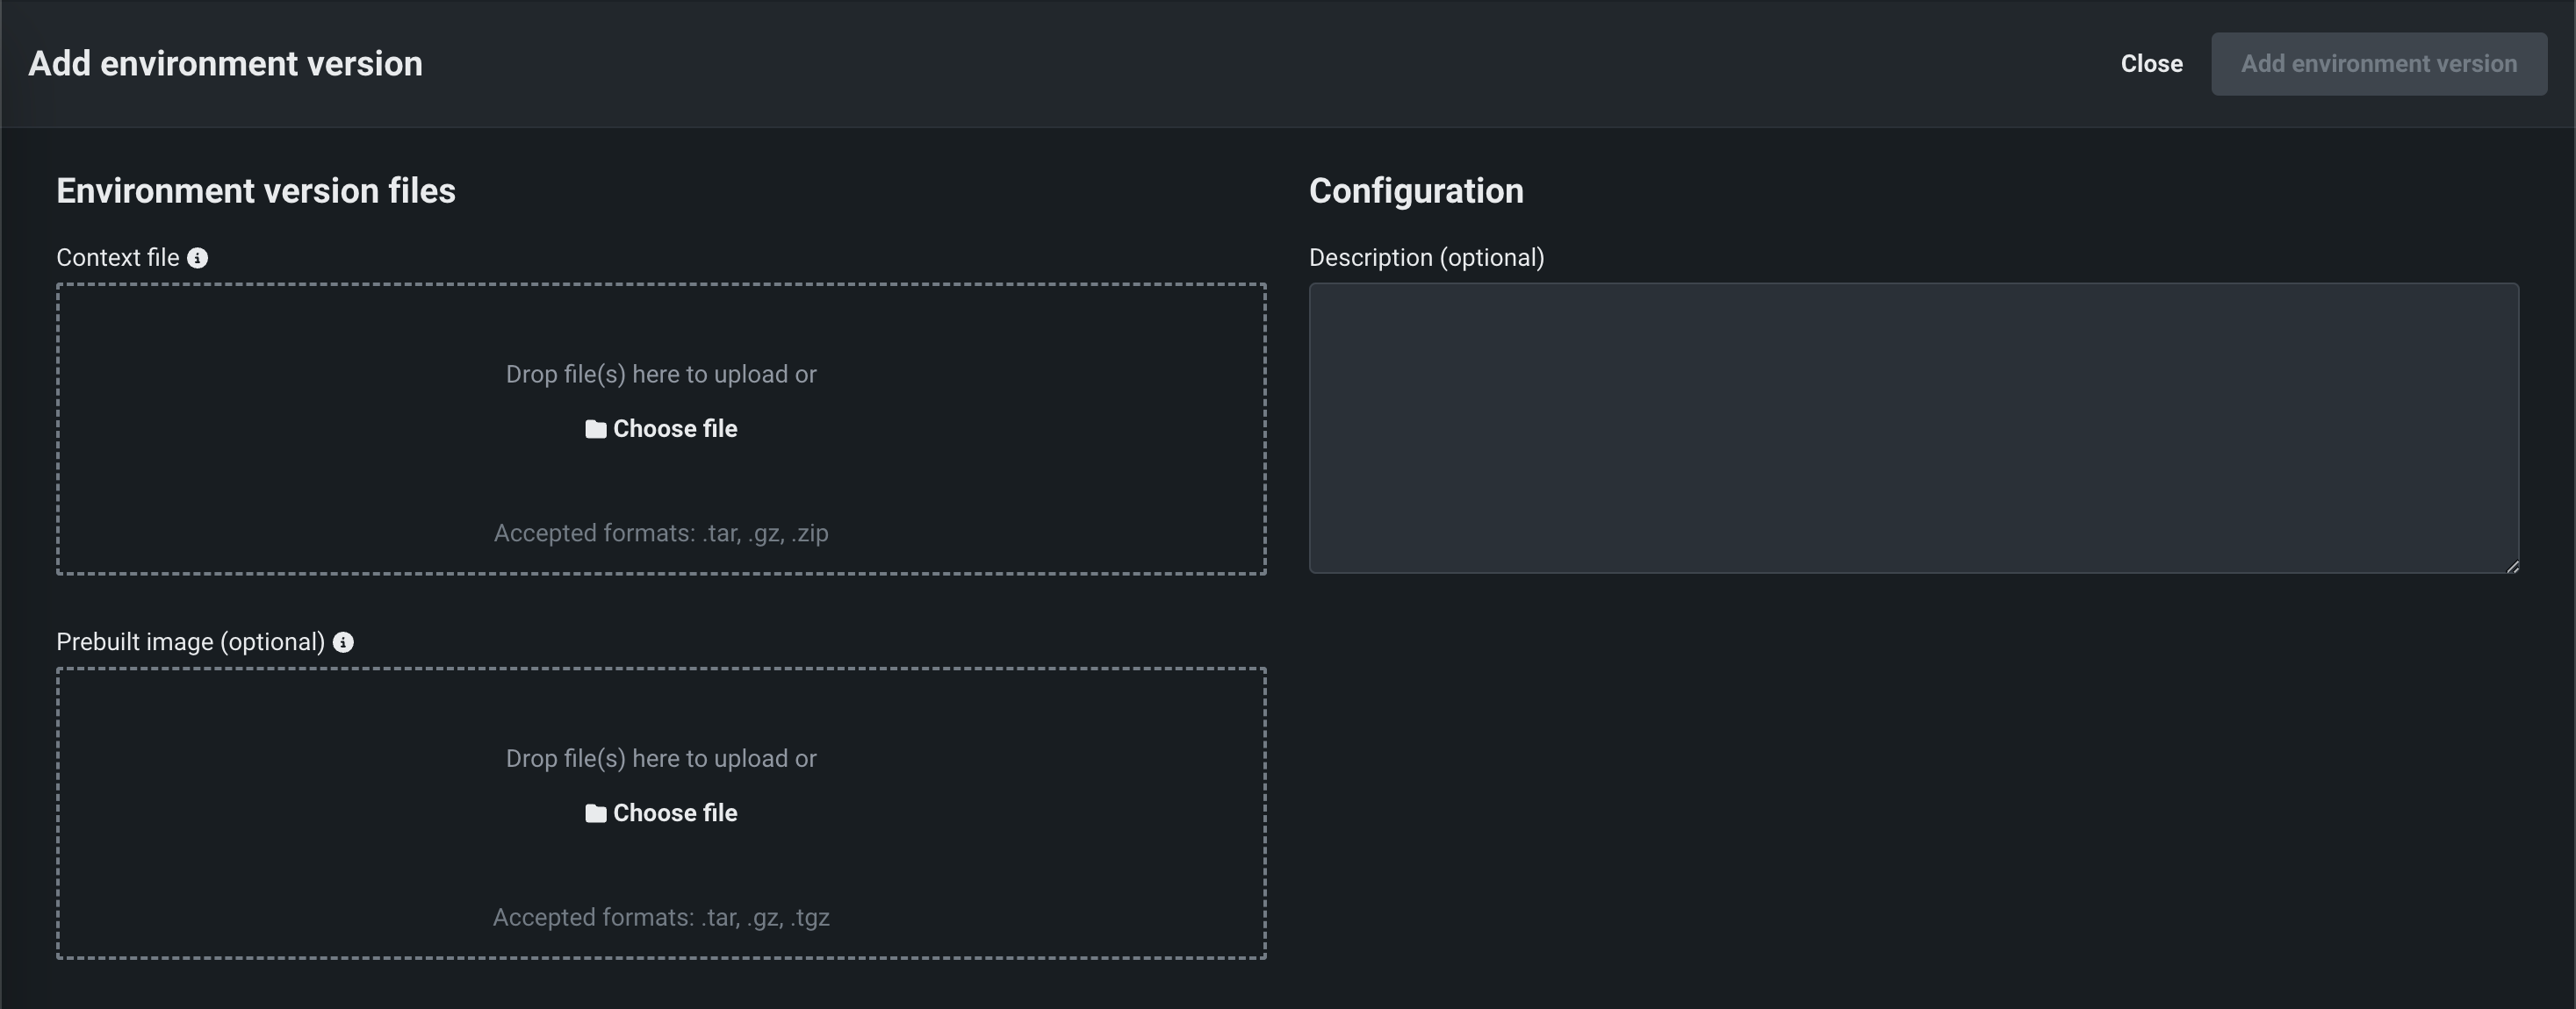Click the Description (optional) label

1426,258
